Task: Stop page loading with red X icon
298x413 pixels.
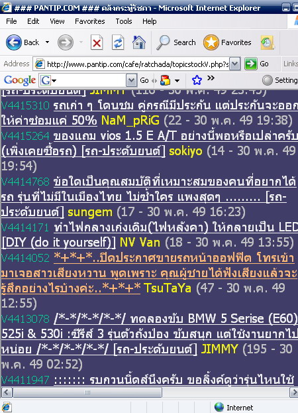Action: pos(97,42)
